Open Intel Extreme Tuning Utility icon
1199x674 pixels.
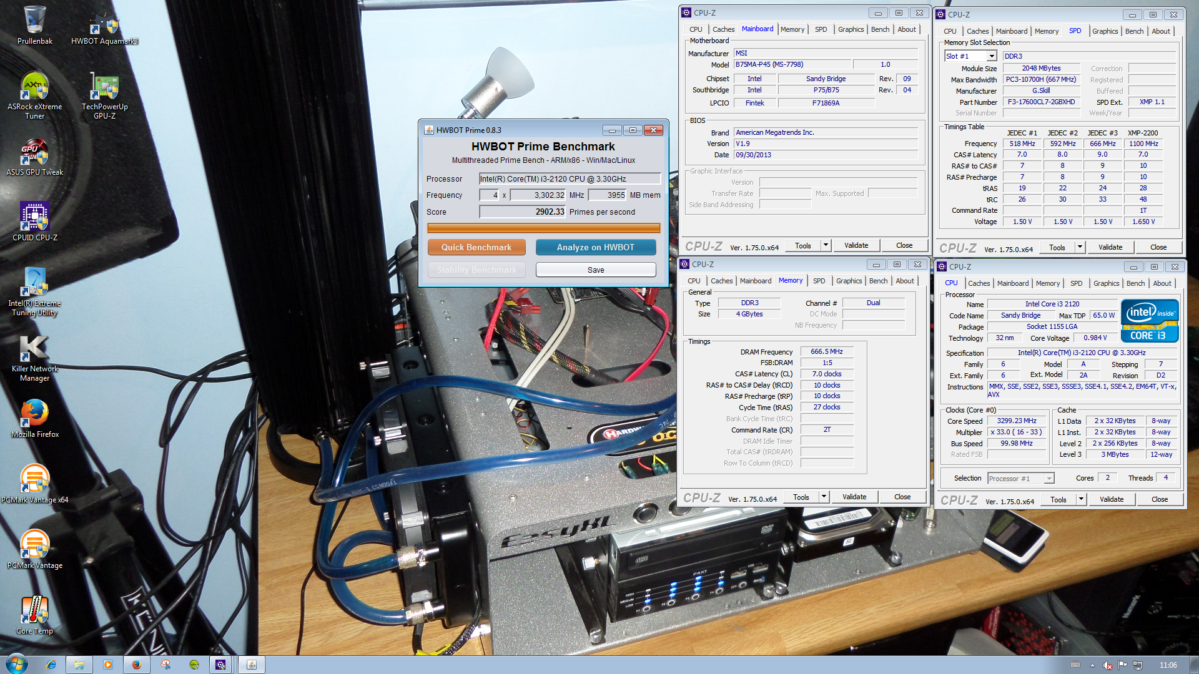tap(35, 292)
